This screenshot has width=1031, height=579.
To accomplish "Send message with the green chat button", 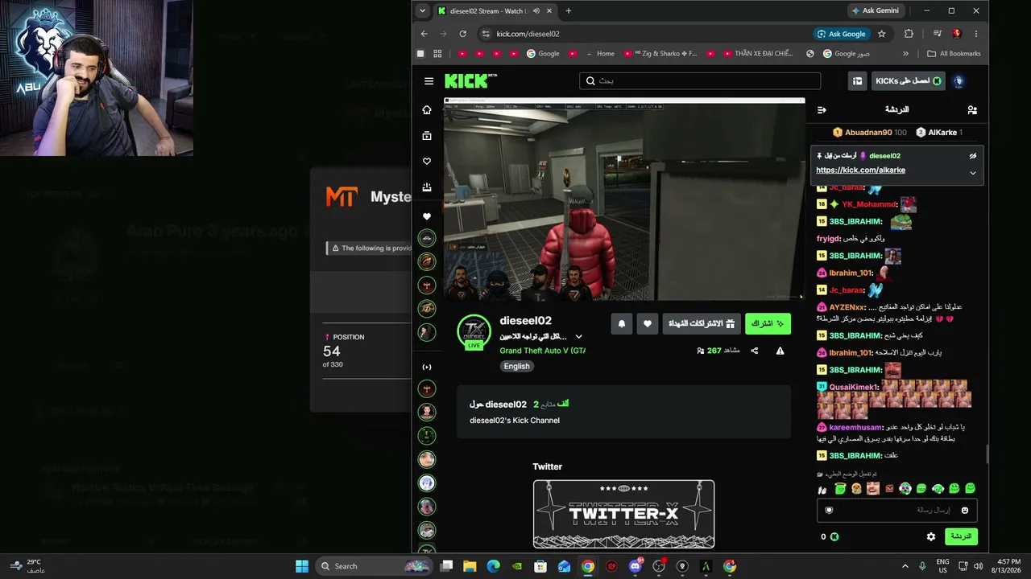I will 961,536.
